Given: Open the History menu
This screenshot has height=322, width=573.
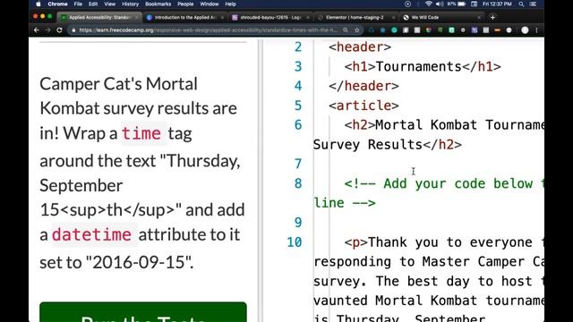Looking at the screenshot, I should 130,4.
